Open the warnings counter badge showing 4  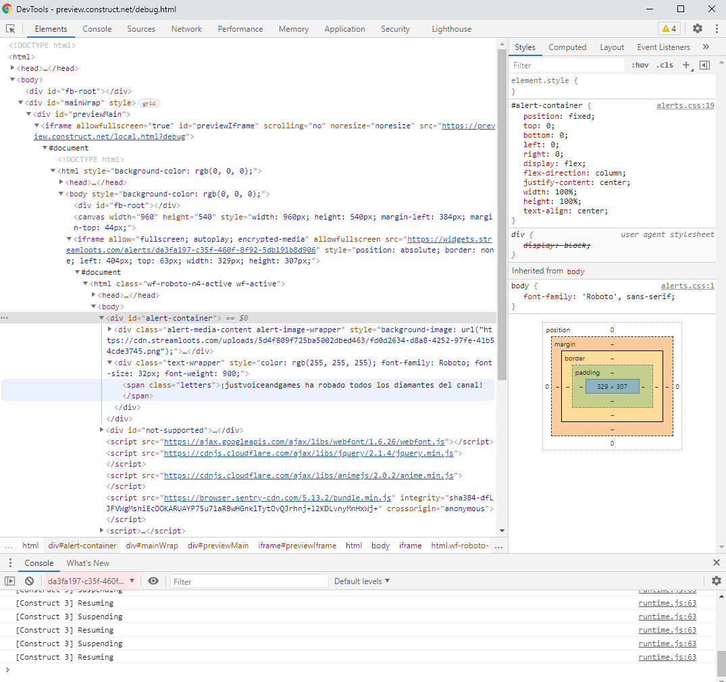tap(669, 29)
